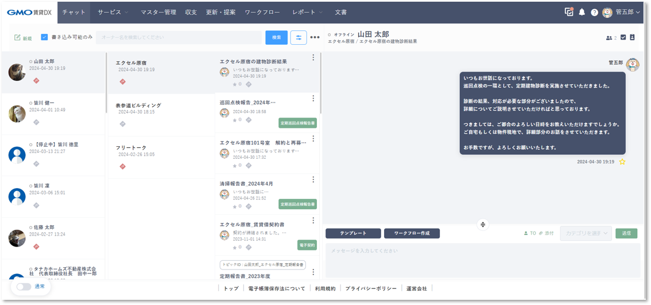
Task: Click the テンプレート button
Action: pos(353,233)
